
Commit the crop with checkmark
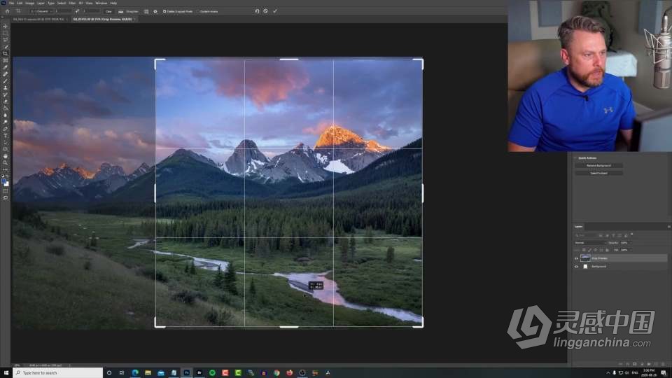[x=275, y=11]
